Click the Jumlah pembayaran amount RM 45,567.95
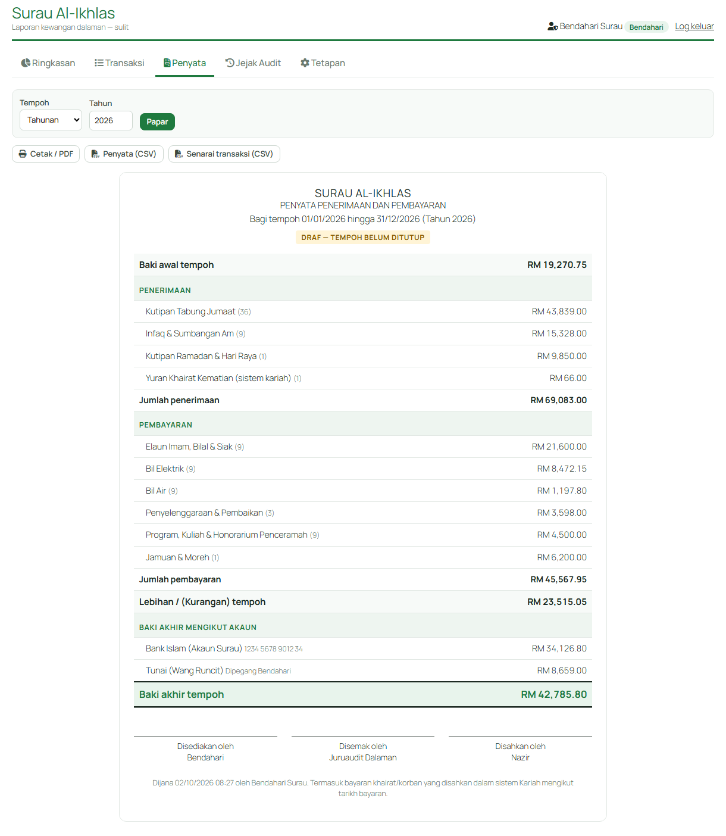The image size is (726, 836). [x=558, y=579]
